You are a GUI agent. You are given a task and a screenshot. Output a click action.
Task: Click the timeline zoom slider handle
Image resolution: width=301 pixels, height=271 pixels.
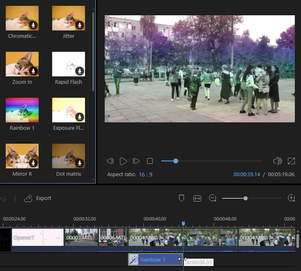coord(245,198)
